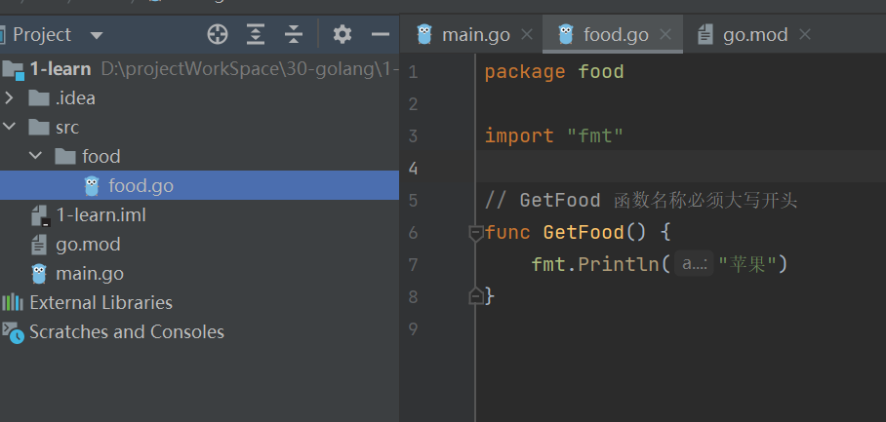The image size is (886, 422).
Task: Collapse the src folder
Action: (10, 128)
